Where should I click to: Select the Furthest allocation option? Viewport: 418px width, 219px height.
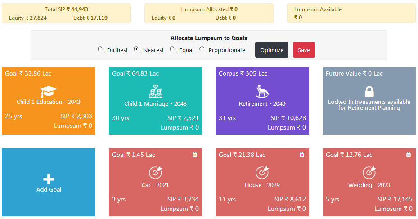(x=100, y=49)
